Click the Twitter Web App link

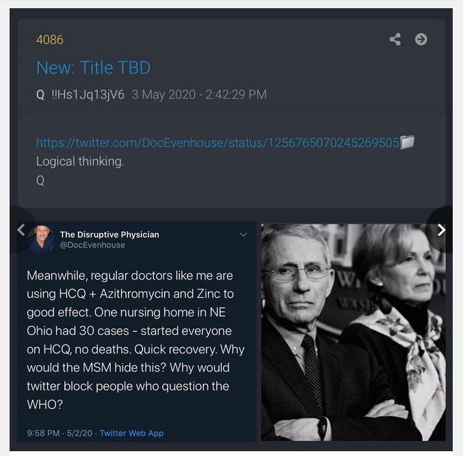tap(131, 433)
